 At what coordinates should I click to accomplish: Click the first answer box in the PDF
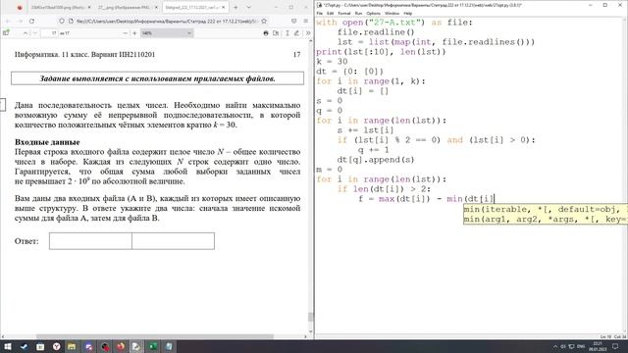90,241
